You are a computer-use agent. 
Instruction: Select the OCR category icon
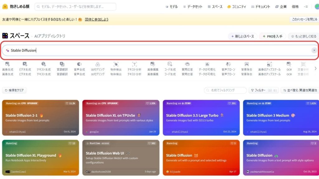point(289,64)
